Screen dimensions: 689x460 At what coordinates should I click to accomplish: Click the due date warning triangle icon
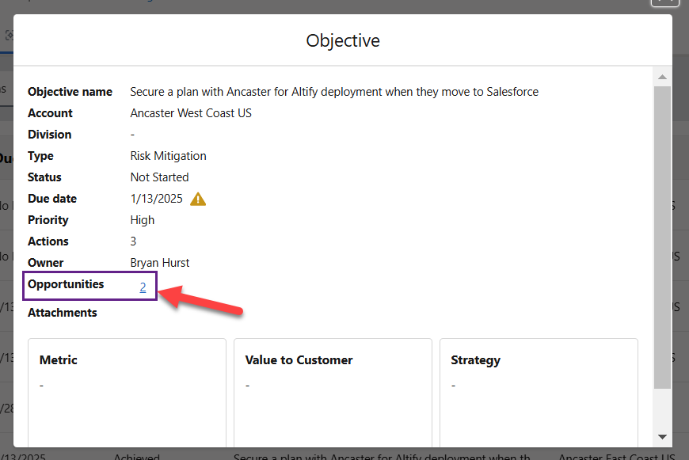[198, 199]
